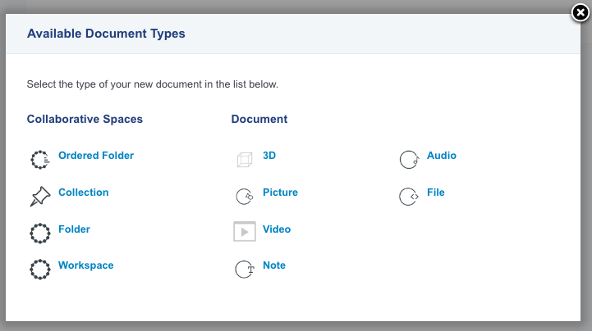The height and width of the screenshot is (331, 592).
Task: Click the Collection pushpin icon
Action: (x=40, y=196)
